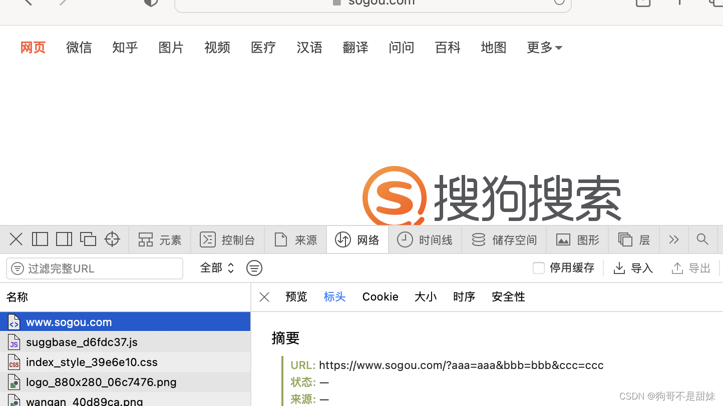Open the Cookie detail tab
The width and height of the screenshot is (723, 406).
tap(381, 296)
